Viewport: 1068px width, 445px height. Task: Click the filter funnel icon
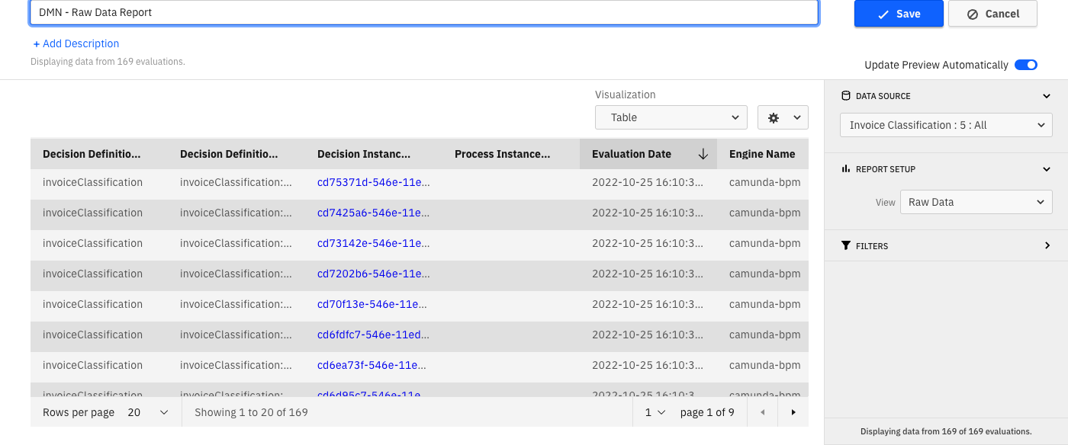(845, 246)
